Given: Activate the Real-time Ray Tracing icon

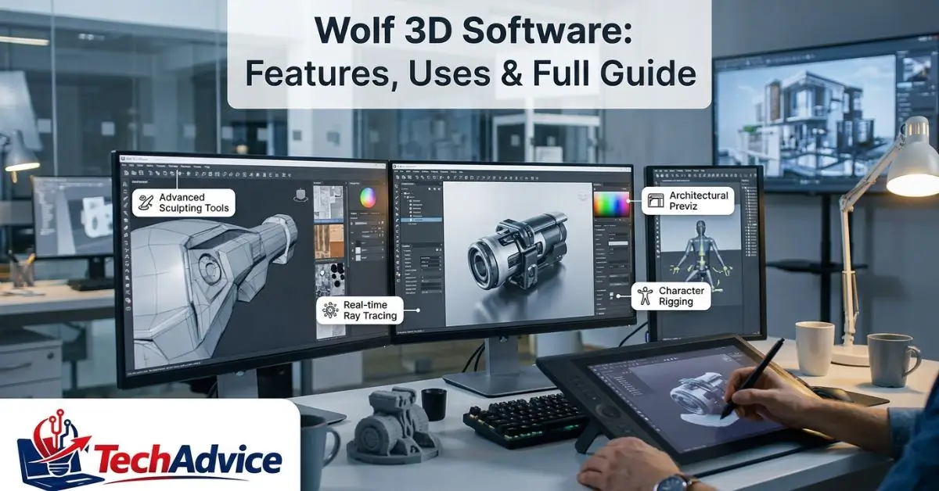Looking at the screenshot, I should click(329, 309).
